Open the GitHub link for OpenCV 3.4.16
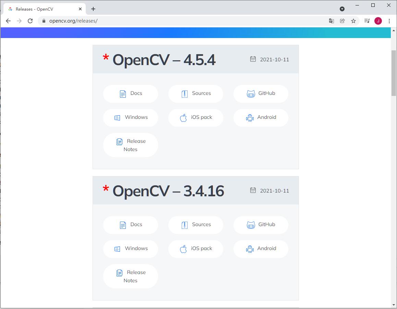Screen dimensions: 397x309 [x=261, y=225]
